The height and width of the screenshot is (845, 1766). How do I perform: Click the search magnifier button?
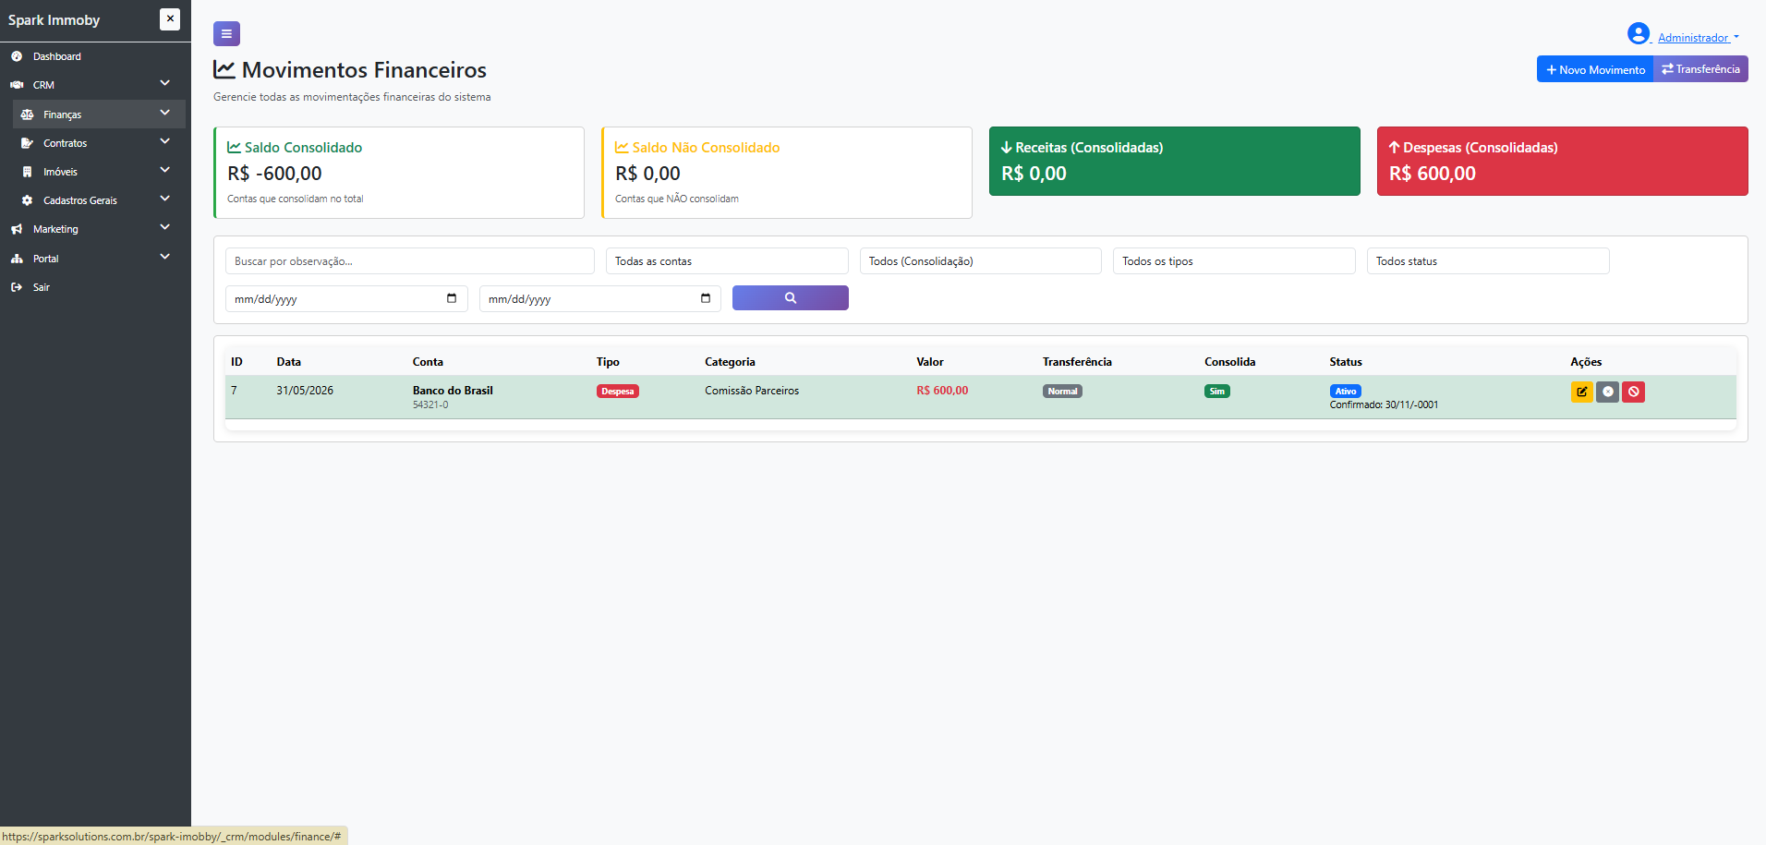pyautogui.click(x=791, y=298)
